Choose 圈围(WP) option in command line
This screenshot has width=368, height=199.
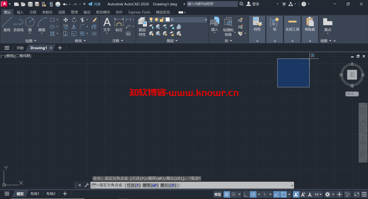click(x=151, y=185)
